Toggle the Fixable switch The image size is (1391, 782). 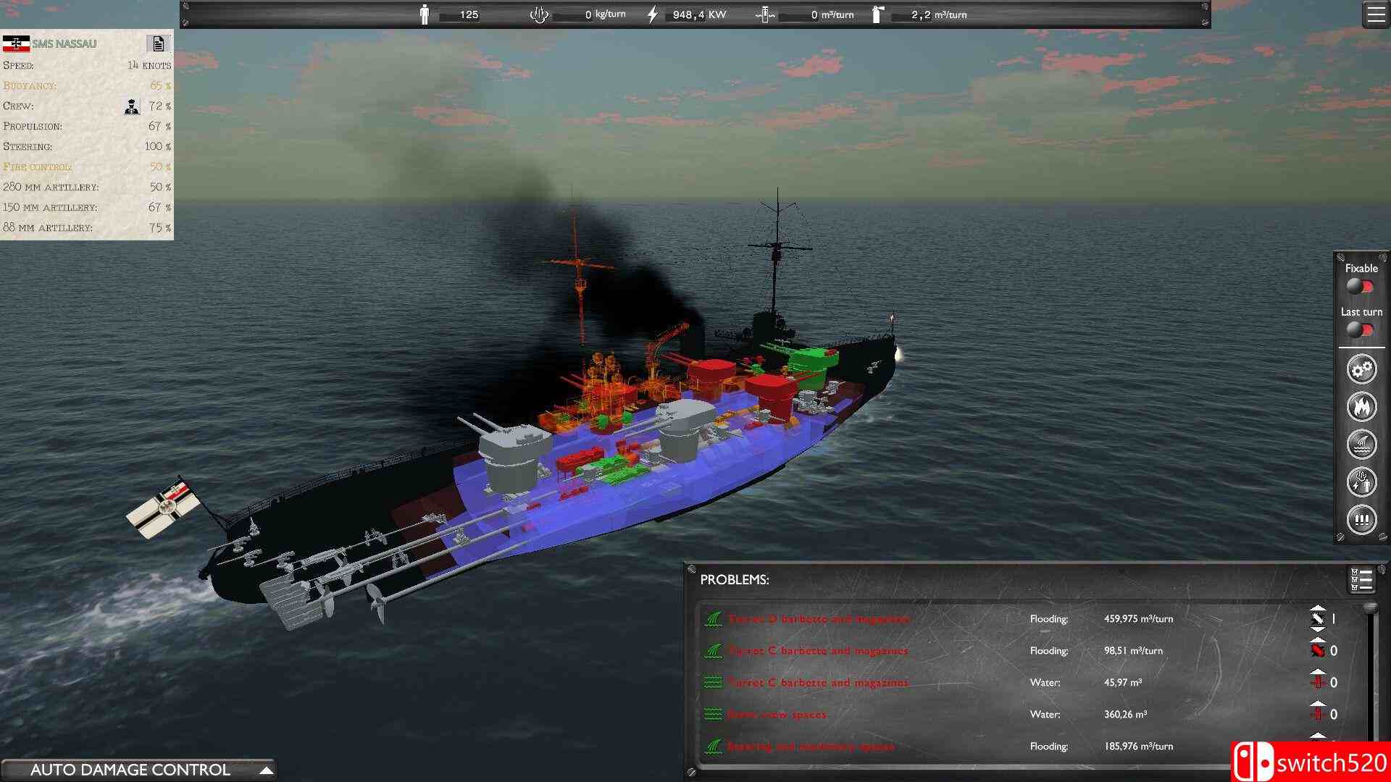point(1360,286)
